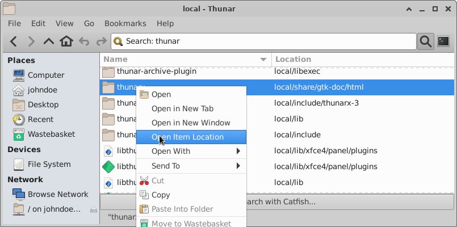Image resolution: width=457 pixels, height=227 pixels.
Task: Click the local/share/gtk-doc/html location cell
Action: point(319,87)
